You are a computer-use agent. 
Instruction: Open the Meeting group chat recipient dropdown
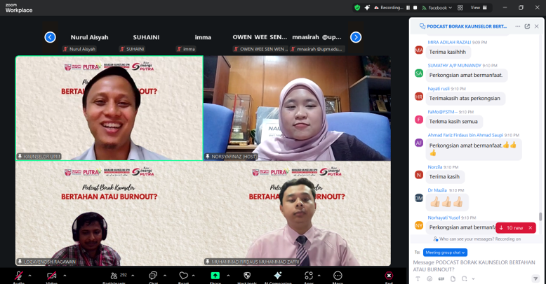click(445, 253)
